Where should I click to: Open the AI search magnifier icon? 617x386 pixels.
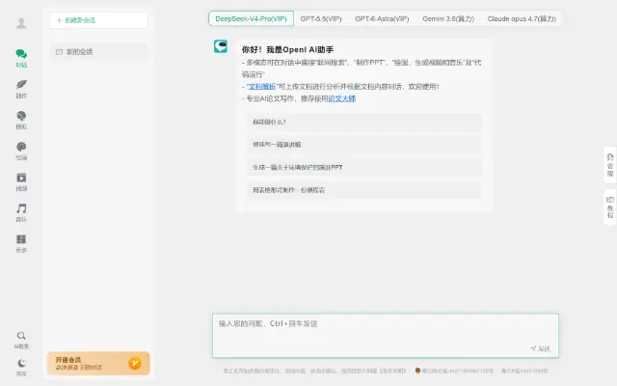pyautogui.click(x=21, y=336)
